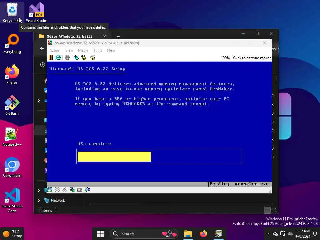Add a new tab in File Explorer
Image resolution: width=320 pixels, height=240 pixels.
click(118, 36)
